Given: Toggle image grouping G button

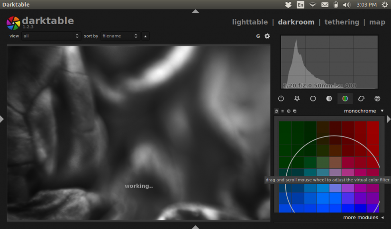Looking at the screenshot, I should [258, 36].
